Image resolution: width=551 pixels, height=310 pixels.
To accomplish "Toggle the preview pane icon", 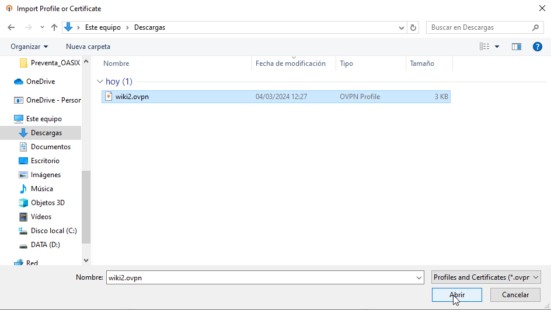I will coord(516,47).
